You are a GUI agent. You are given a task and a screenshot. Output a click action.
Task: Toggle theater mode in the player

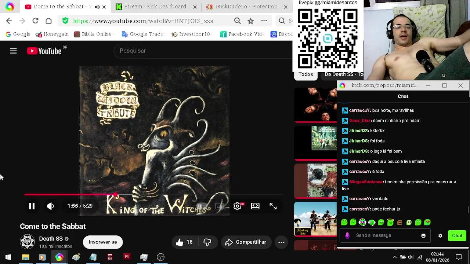[255, 206]
